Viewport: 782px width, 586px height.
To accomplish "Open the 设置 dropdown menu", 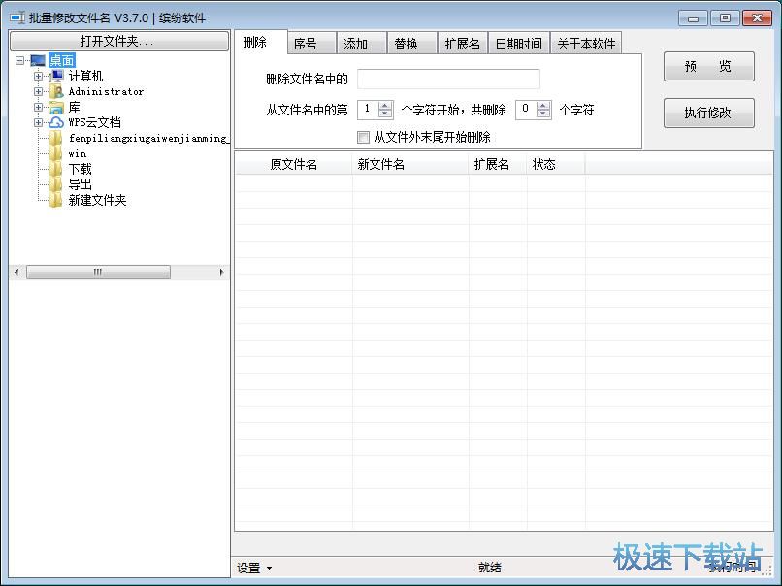I will click(x=254, y=568).
